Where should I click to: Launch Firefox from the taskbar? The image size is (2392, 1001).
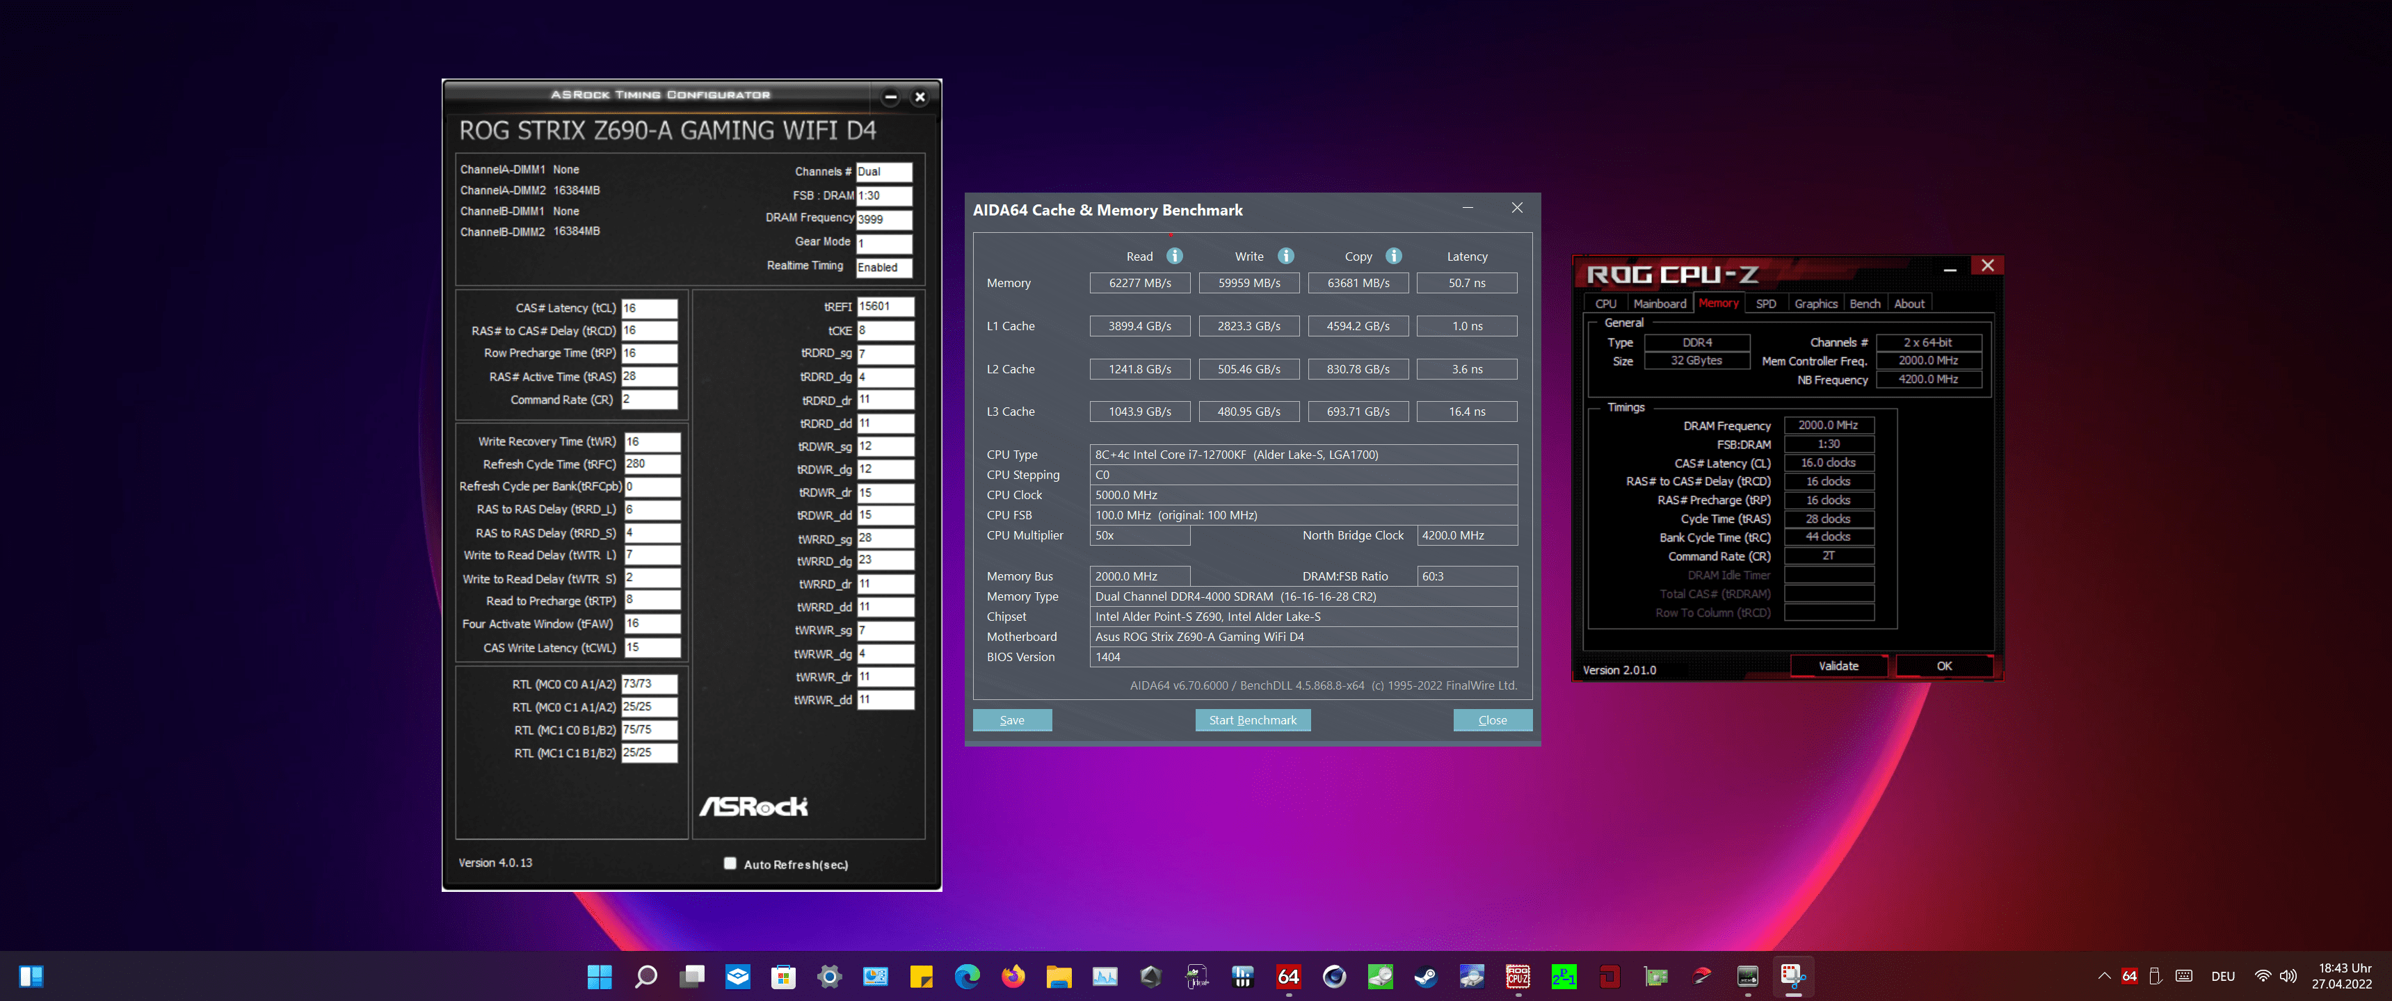pos(1013,976)
